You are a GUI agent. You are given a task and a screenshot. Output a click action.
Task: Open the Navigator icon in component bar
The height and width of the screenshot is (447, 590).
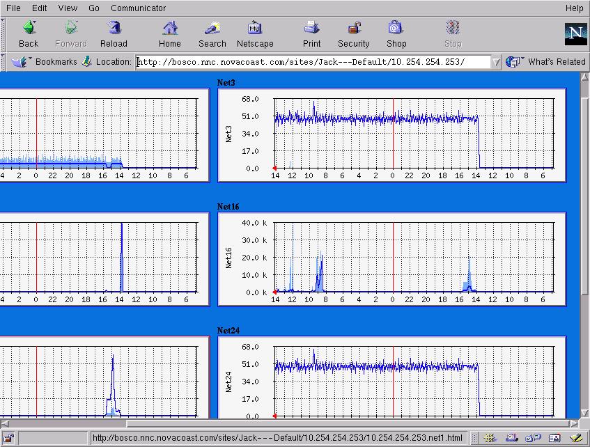(490, 438)
